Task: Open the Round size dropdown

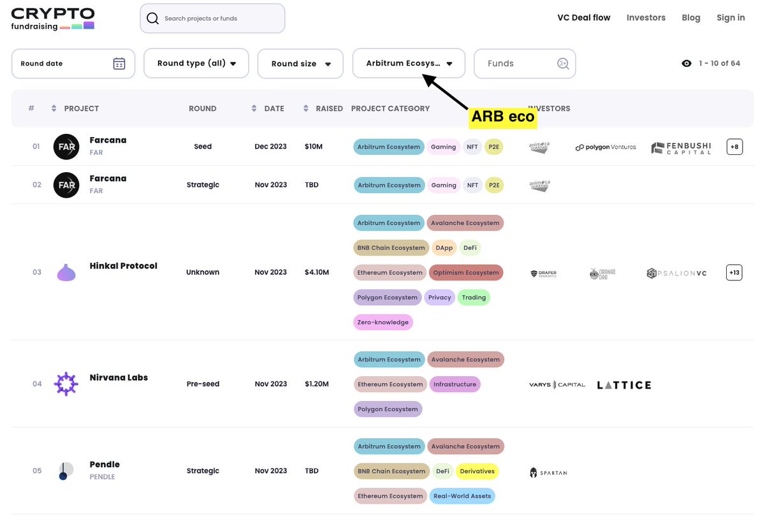Action: pos(301,64)
